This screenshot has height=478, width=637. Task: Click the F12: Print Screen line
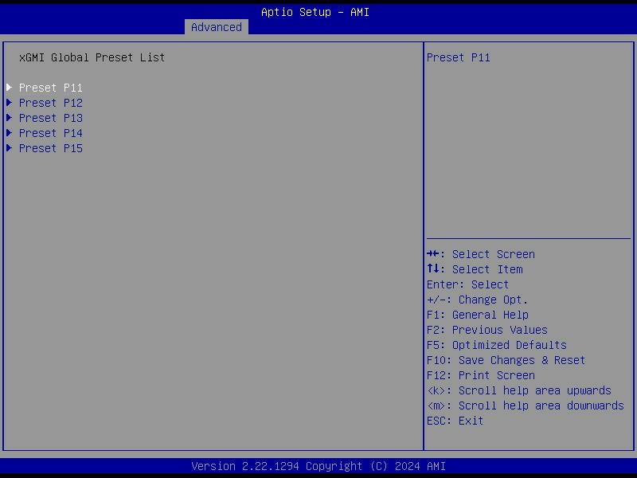(x=481, y=375)
